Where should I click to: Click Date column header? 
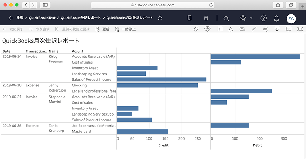[x=6, y=51]
